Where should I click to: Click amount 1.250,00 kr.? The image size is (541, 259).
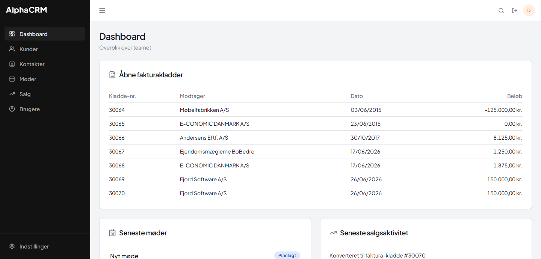click(508, 152)
